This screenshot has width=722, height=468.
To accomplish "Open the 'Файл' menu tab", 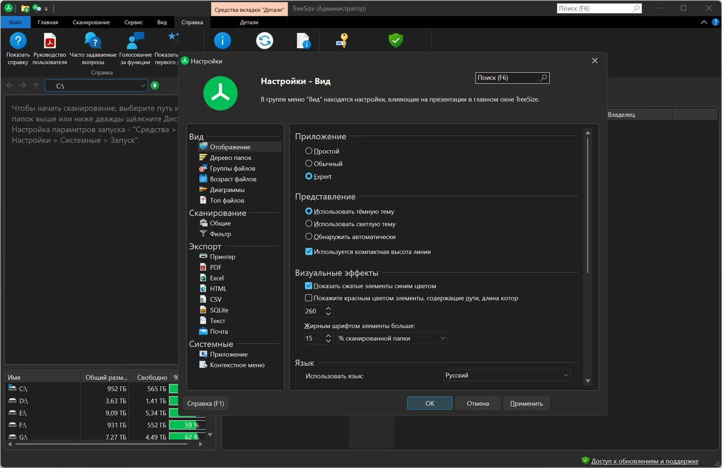I will 15,22.
